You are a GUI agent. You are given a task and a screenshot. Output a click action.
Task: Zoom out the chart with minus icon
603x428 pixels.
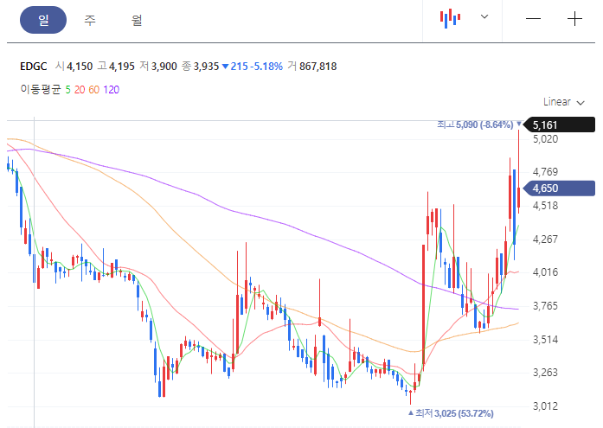coord(533,18)
